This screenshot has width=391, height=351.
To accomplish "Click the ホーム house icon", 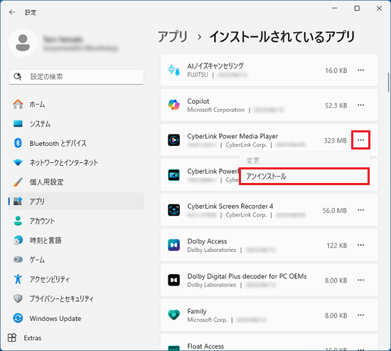I will [x=18, y=104].
